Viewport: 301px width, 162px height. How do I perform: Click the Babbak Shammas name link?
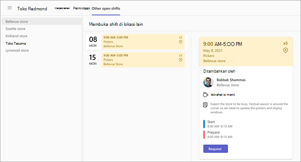point(231,80)
